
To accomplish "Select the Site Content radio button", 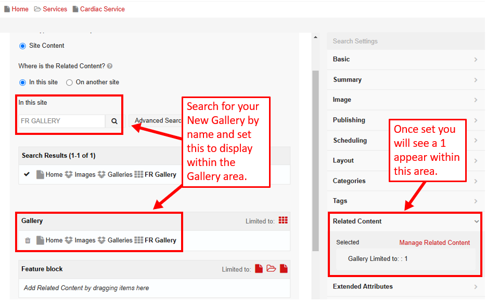I will click(22, 46).
